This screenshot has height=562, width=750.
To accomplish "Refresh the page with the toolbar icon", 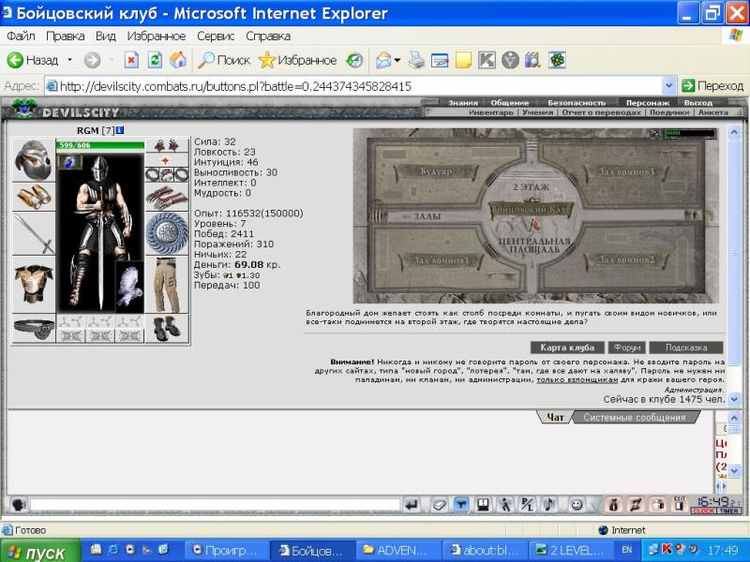I will [x=155, y=60].
